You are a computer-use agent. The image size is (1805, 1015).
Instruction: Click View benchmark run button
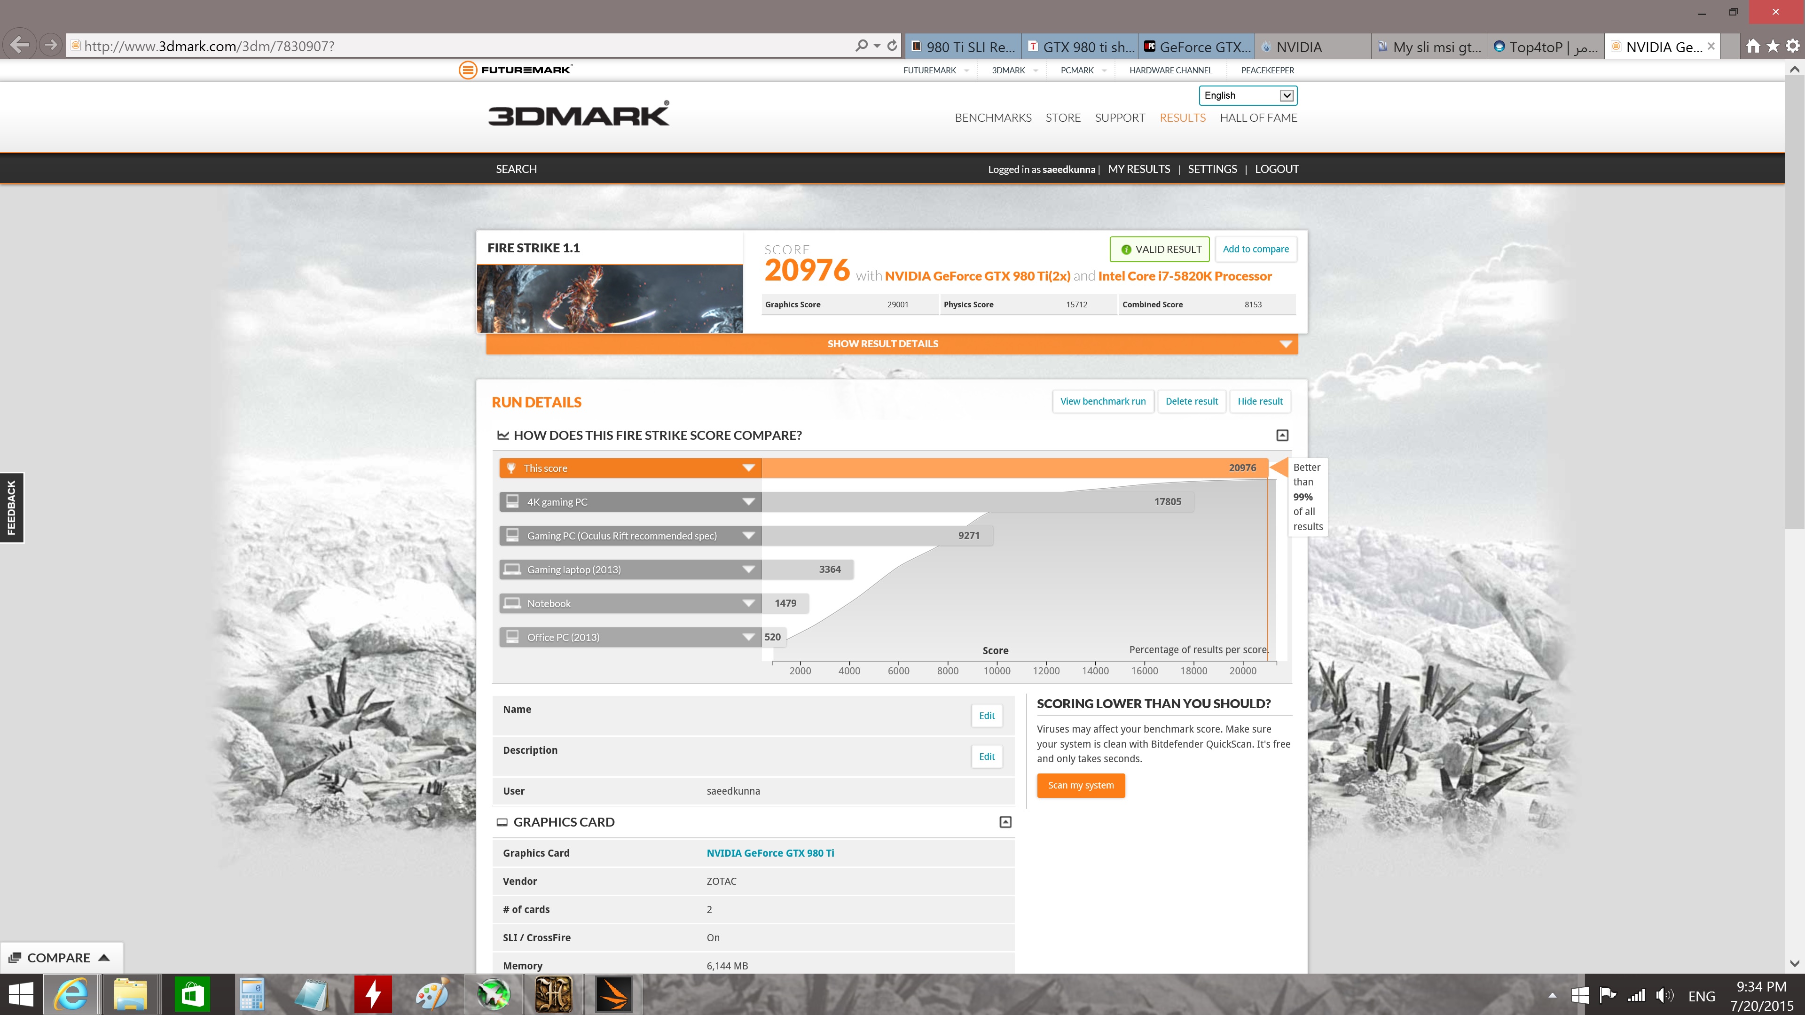click(1103, 401)
